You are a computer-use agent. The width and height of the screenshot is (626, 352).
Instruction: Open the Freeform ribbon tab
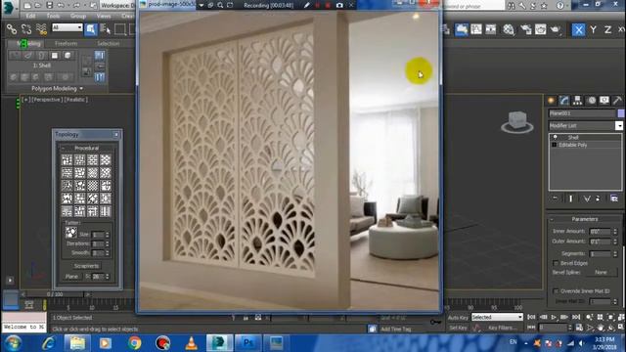66,43
